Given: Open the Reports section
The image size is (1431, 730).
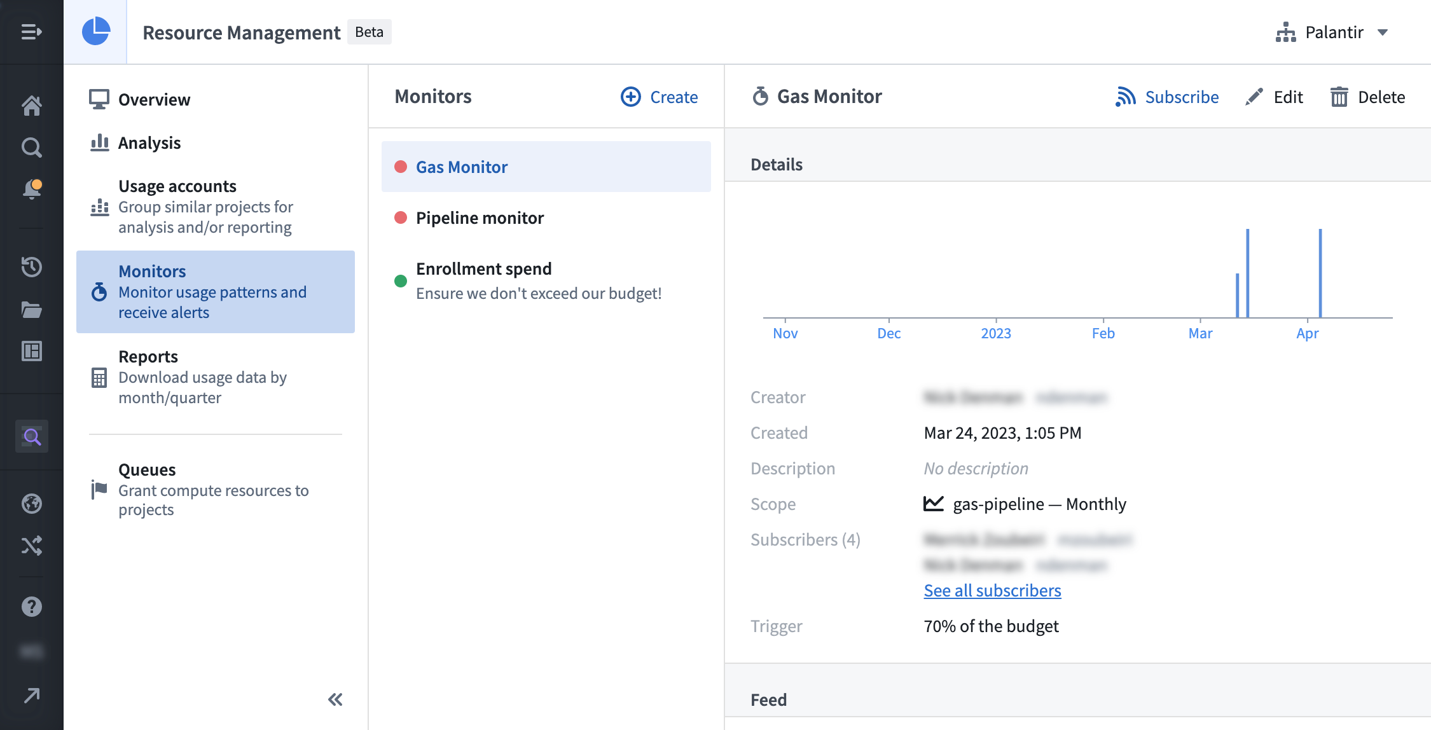Looking at the screenshot, I should (215, 376).
